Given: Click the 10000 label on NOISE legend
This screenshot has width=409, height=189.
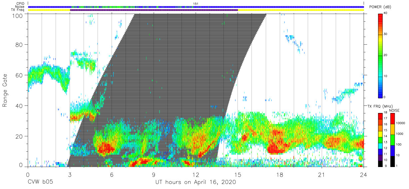Looking at the screenshot, I should [x=401, y=123].
